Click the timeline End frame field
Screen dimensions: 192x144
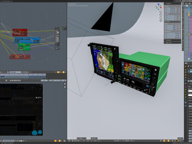click(62, 80)
